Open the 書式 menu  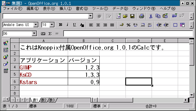pyautogui.click(x=82, y=8)
